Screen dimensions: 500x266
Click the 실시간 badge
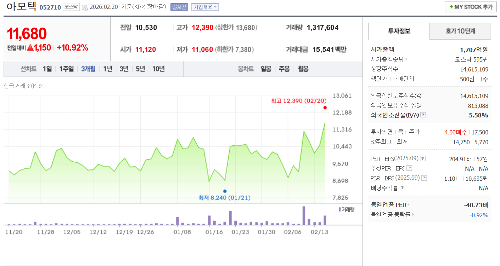click(179, 7)
